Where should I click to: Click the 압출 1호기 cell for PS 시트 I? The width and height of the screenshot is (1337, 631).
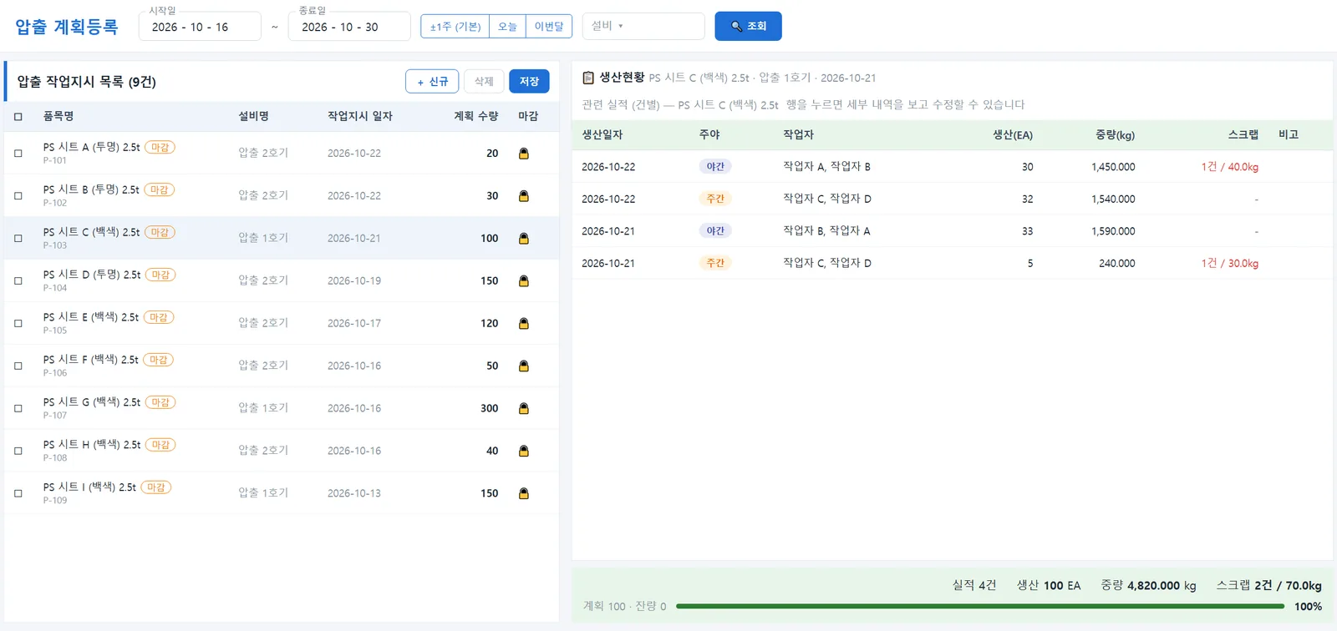(263, 493)
